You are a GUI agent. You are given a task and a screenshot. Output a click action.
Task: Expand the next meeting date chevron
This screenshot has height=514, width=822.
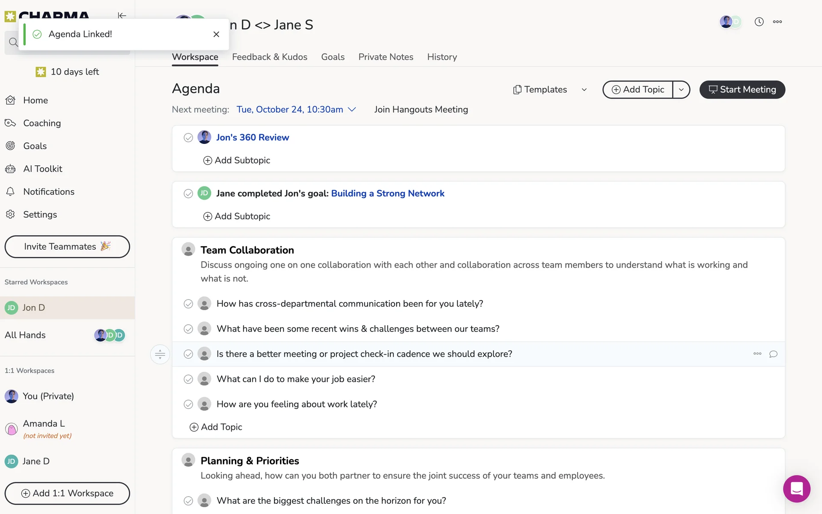click(352, 110)
